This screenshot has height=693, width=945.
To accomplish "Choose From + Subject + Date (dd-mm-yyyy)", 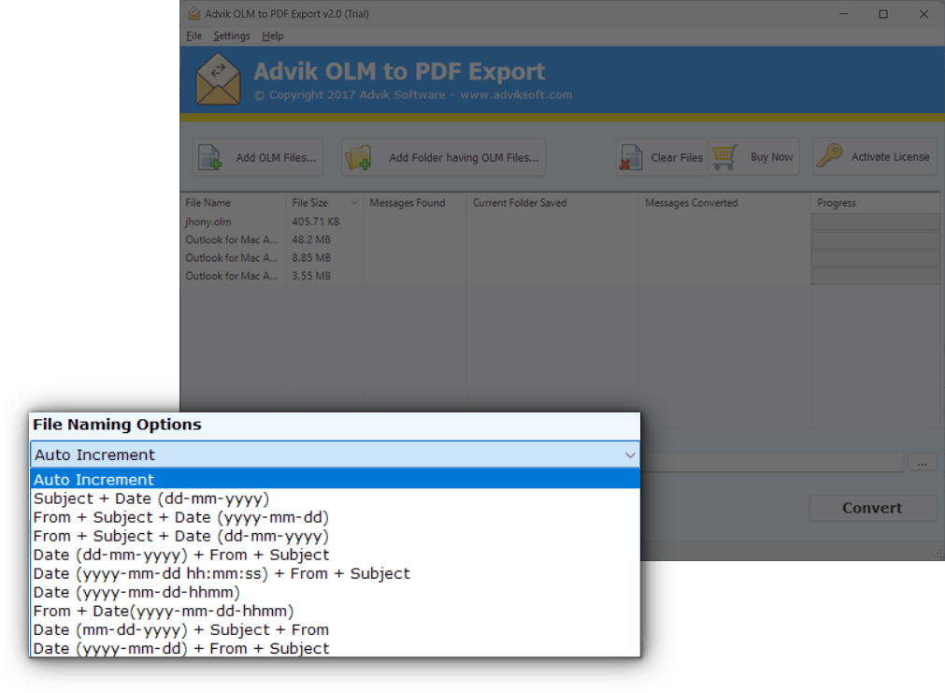I will tap(335, 536).
